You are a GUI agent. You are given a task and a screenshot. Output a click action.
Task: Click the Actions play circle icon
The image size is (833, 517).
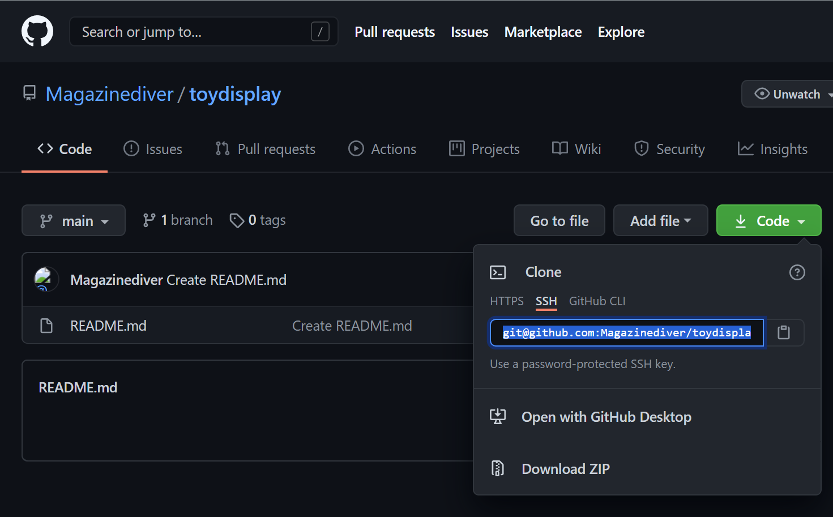click(x=356, y=148)
